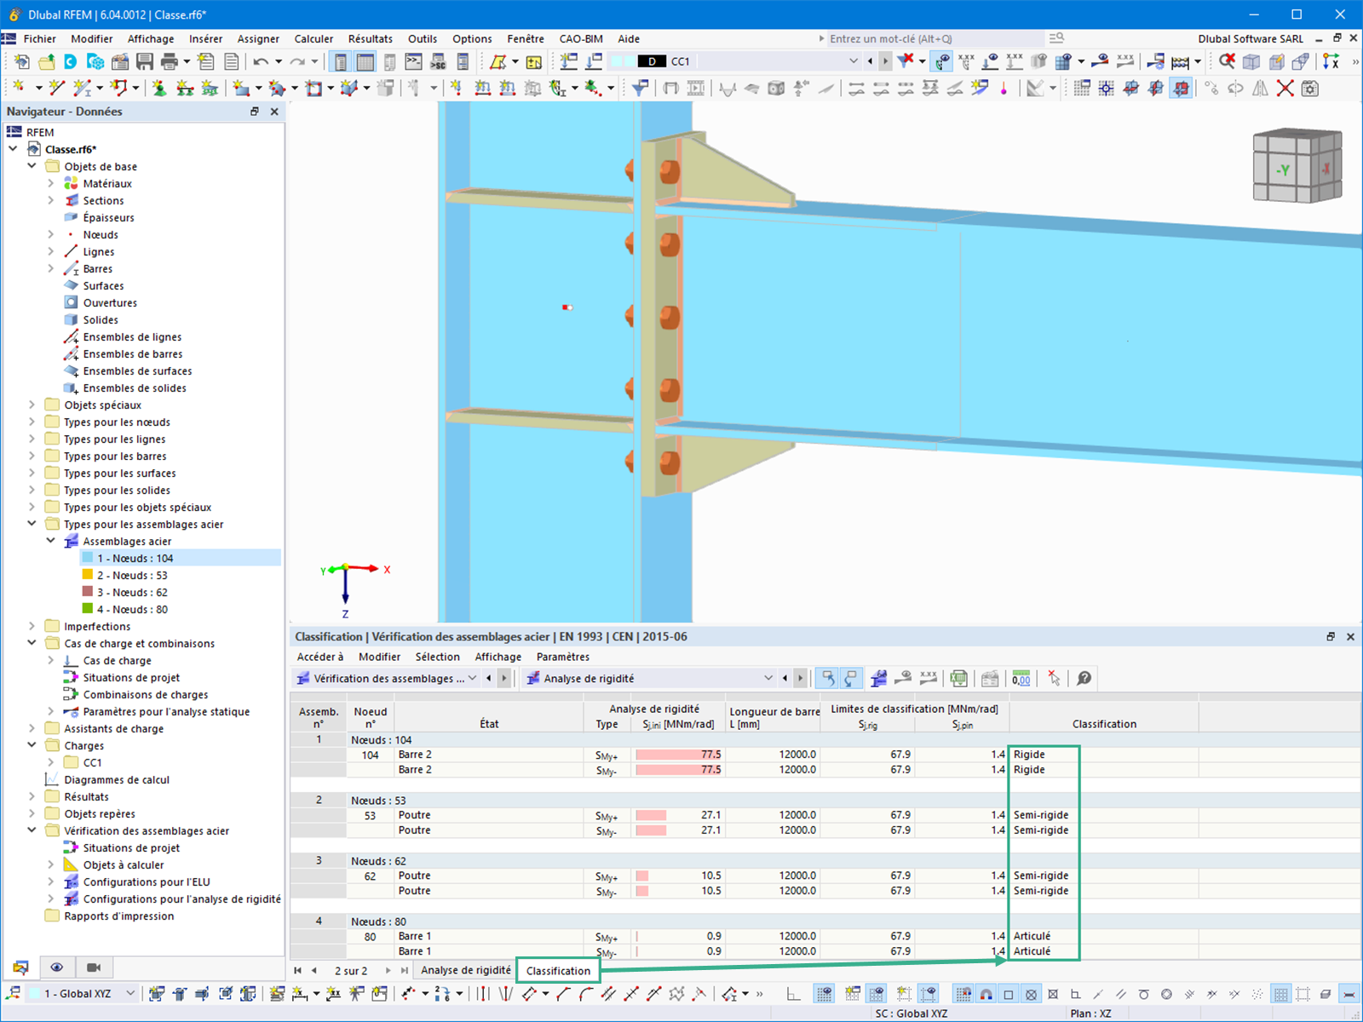
Task: Click the camera settings icon in toolbar
Action: (x=1310, y=88)
